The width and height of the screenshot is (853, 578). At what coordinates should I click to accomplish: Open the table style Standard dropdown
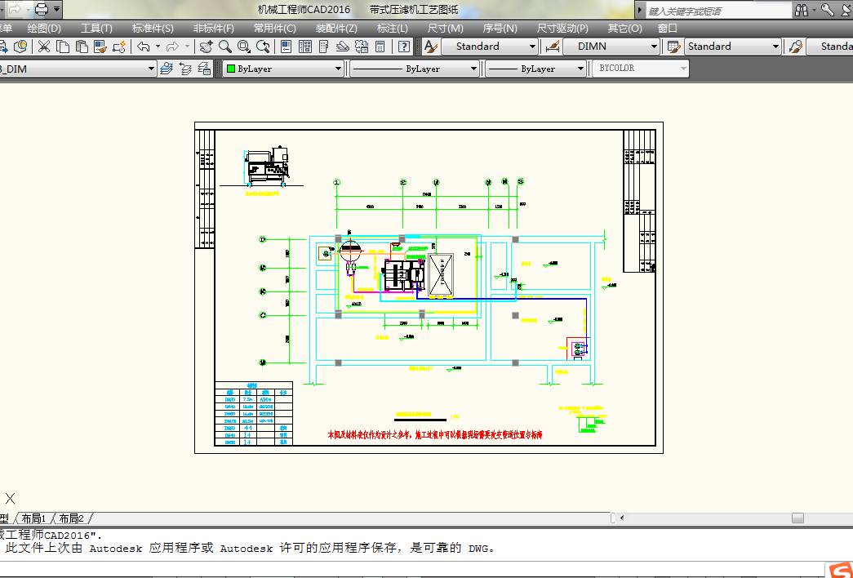tap(733, 47)
